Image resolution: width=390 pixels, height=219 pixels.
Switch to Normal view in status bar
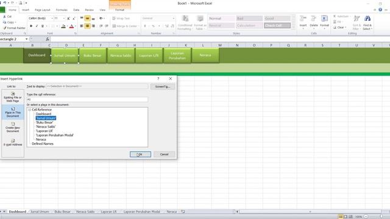click(x=341, y=217)
